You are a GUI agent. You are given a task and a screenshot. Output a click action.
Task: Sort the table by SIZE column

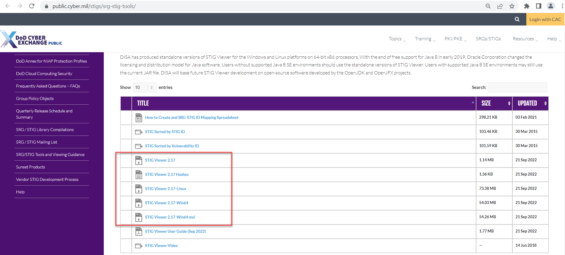click(494, 103)
